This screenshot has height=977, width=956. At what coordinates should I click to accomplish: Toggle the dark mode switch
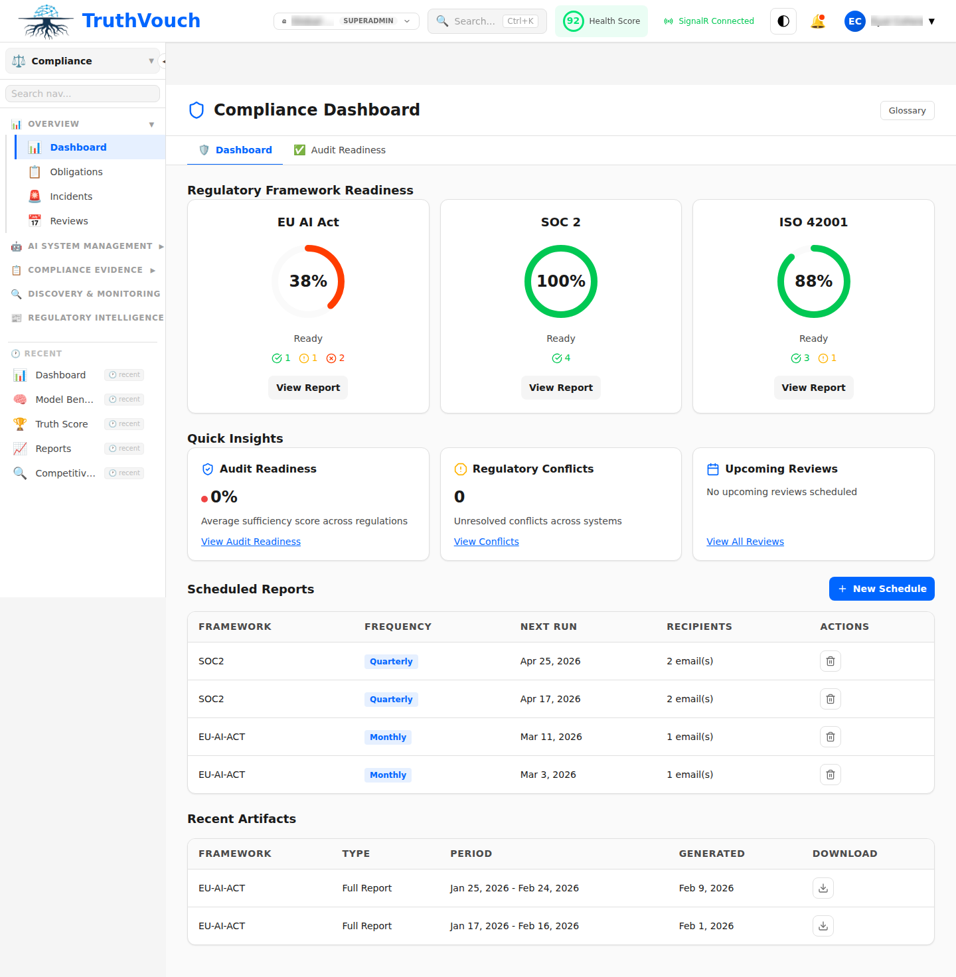[783, 21]
